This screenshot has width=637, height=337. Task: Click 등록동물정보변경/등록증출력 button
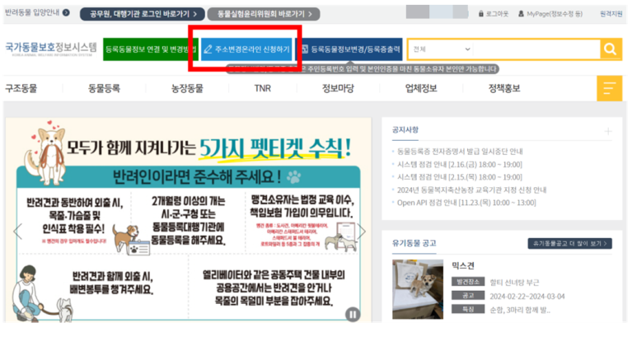coord(349,49)
